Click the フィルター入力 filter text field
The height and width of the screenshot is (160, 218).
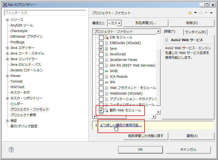(45, 13)
